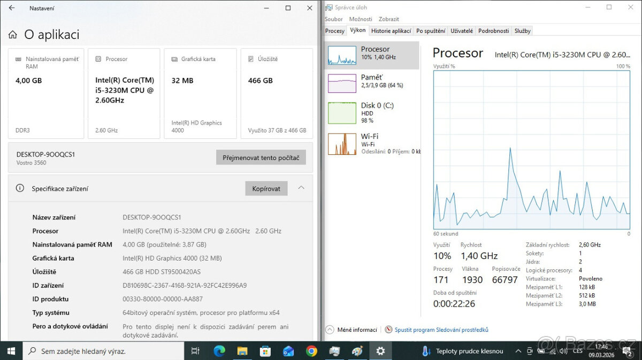Click the Přejmenovat tento počítač button

point(261,157)
